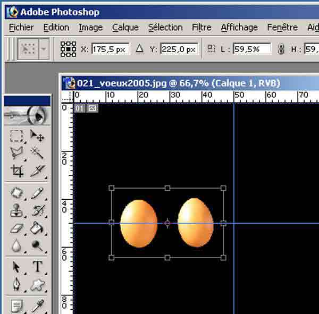
Task: Open the Filtre menu
Action: point(202,28)
